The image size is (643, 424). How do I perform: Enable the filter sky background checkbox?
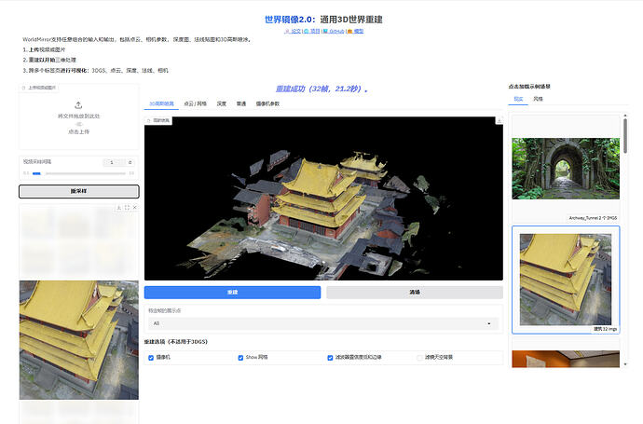coord(419,358)
